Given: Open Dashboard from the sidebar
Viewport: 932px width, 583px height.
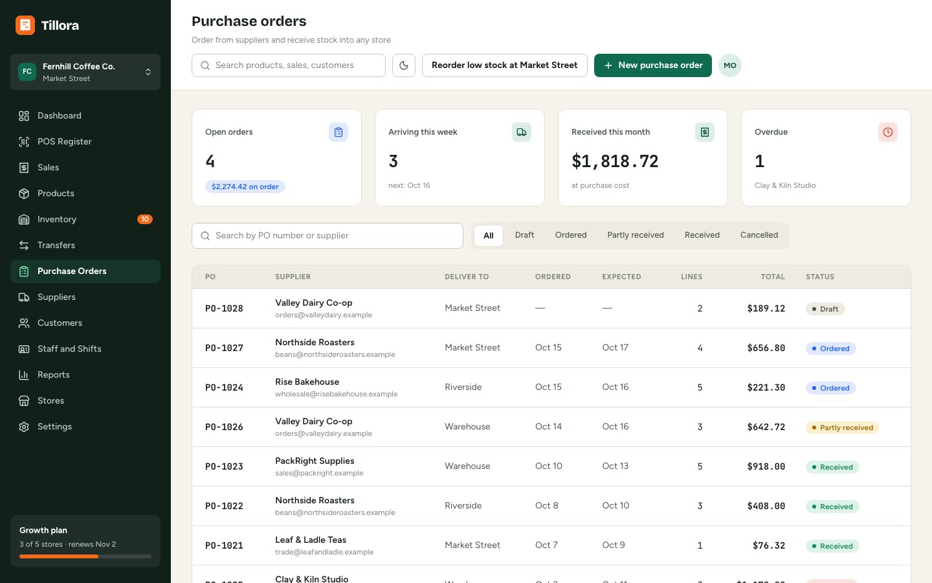Looking at the screenshot, I should [x=85, y=116].
